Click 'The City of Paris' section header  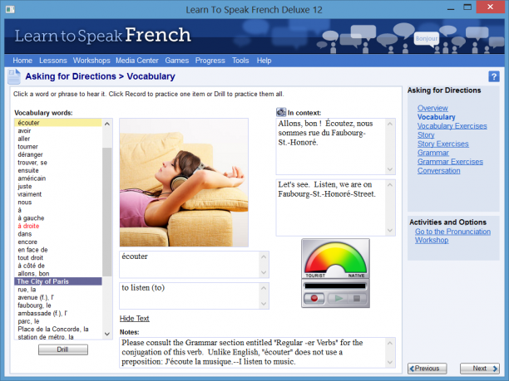[58, 281]
